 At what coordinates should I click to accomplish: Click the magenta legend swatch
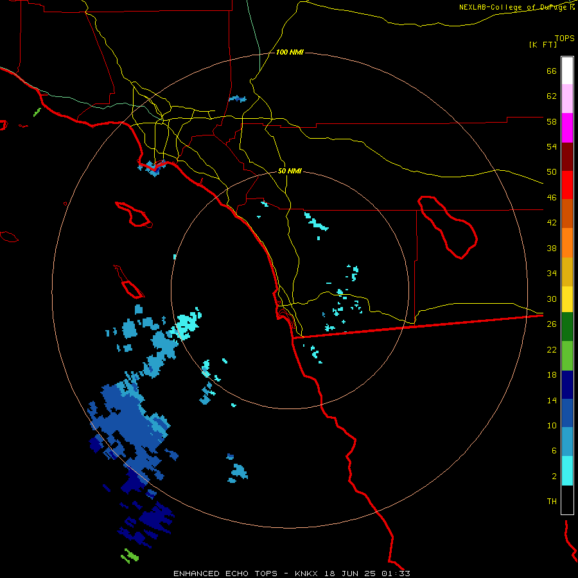coord(567,128)
